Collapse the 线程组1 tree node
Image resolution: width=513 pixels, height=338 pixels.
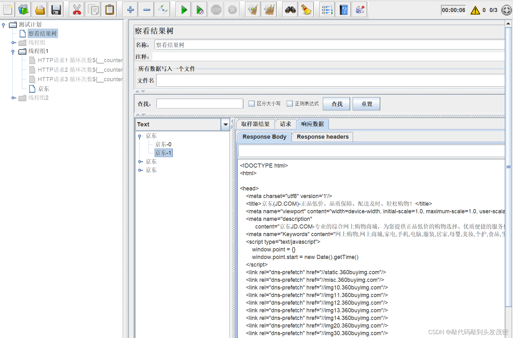tap(13, 51)
